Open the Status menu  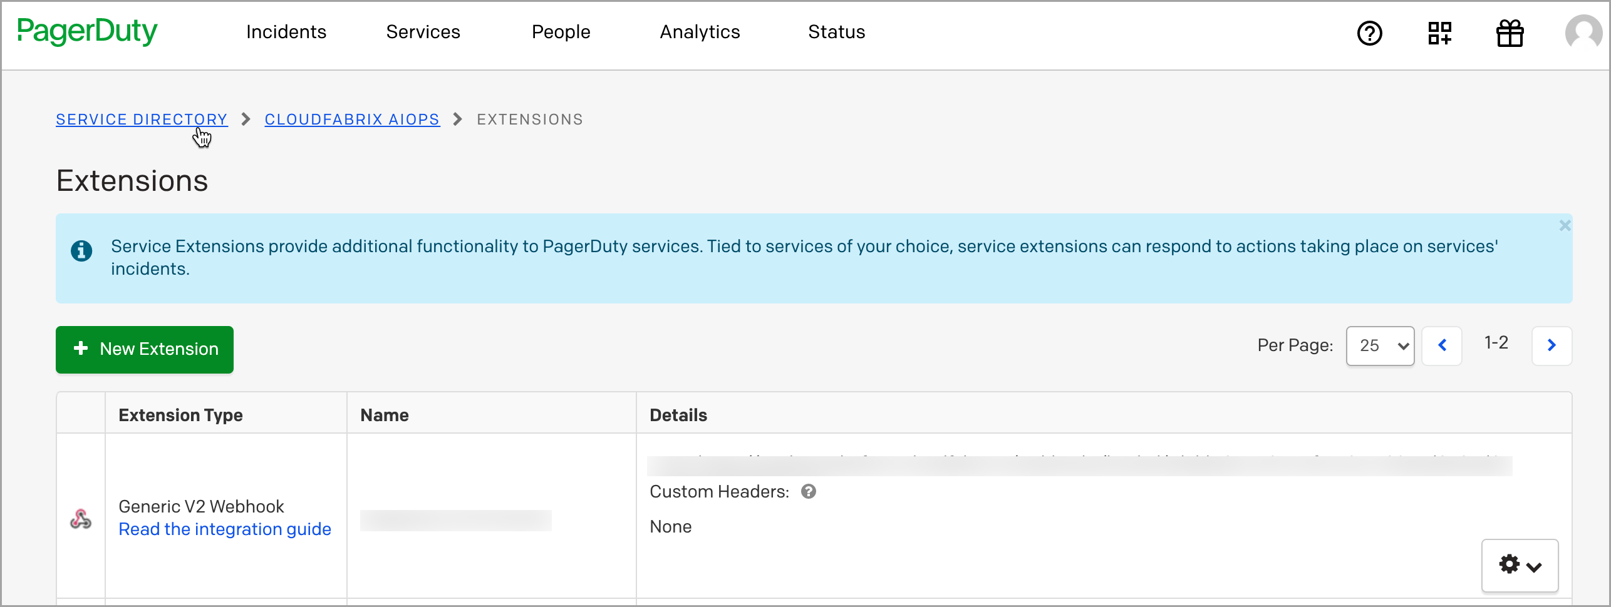(x=837, y=32)
